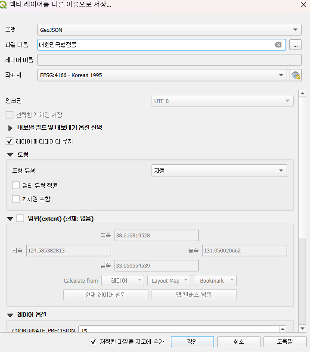Image resolution: width=310 pixels, height=352 pixels.
Task: Open the coordinate system selector globe icon
Action: (x=295, y=75)
